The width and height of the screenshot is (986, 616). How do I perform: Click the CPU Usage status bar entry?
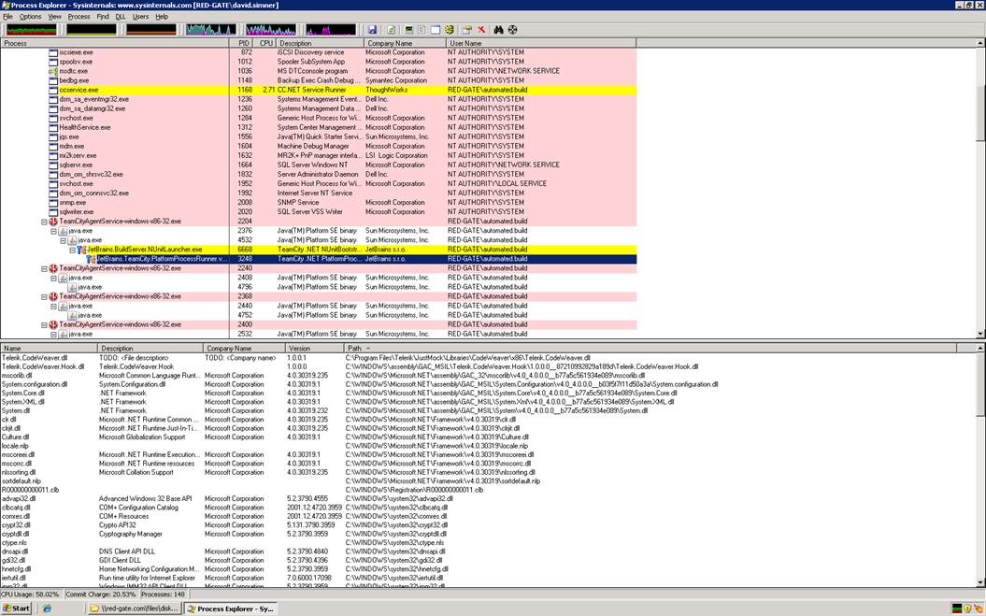click(x=30, y=594)
